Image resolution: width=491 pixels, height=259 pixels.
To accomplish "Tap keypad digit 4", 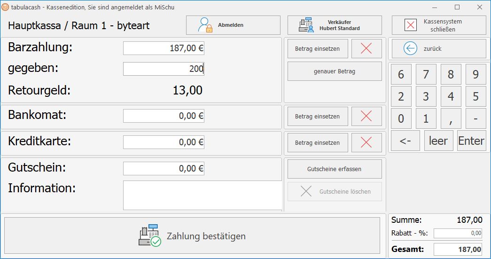I will tap(451, 96).
